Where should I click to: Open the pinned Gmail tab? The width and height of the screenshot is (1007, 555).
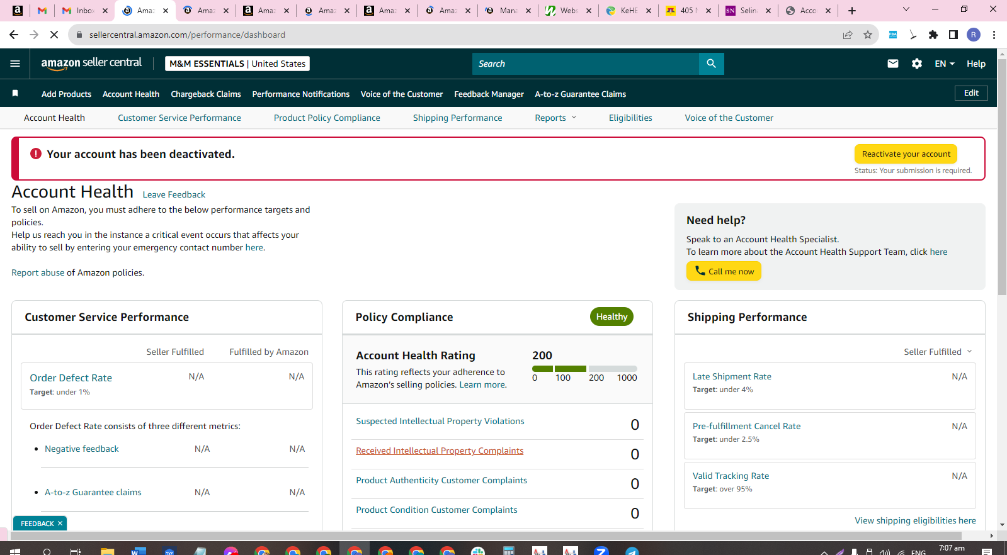[x=42, y=10]
